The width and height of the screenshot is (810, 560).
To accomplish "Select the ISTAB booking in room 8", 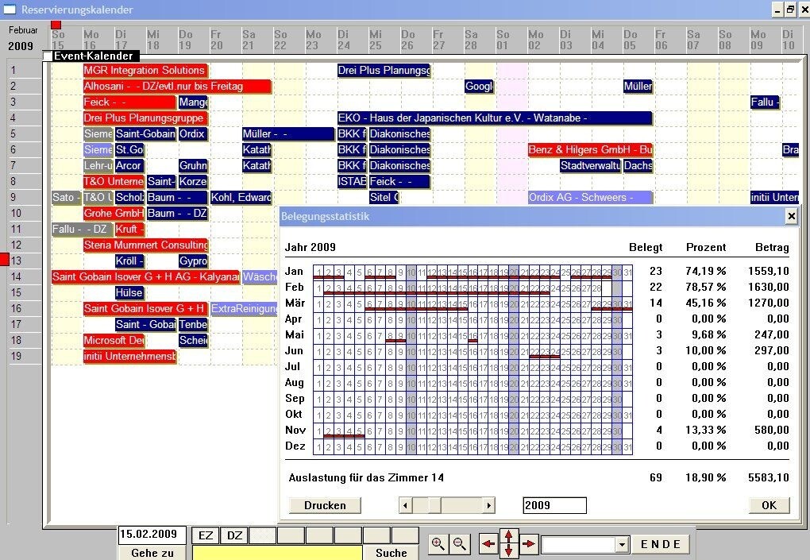I will coord(352,182).
